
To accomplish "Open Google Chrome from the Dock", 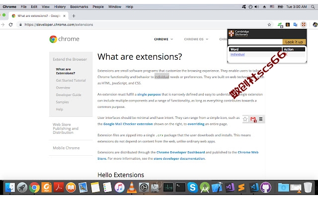I will (x=34, y=187).
